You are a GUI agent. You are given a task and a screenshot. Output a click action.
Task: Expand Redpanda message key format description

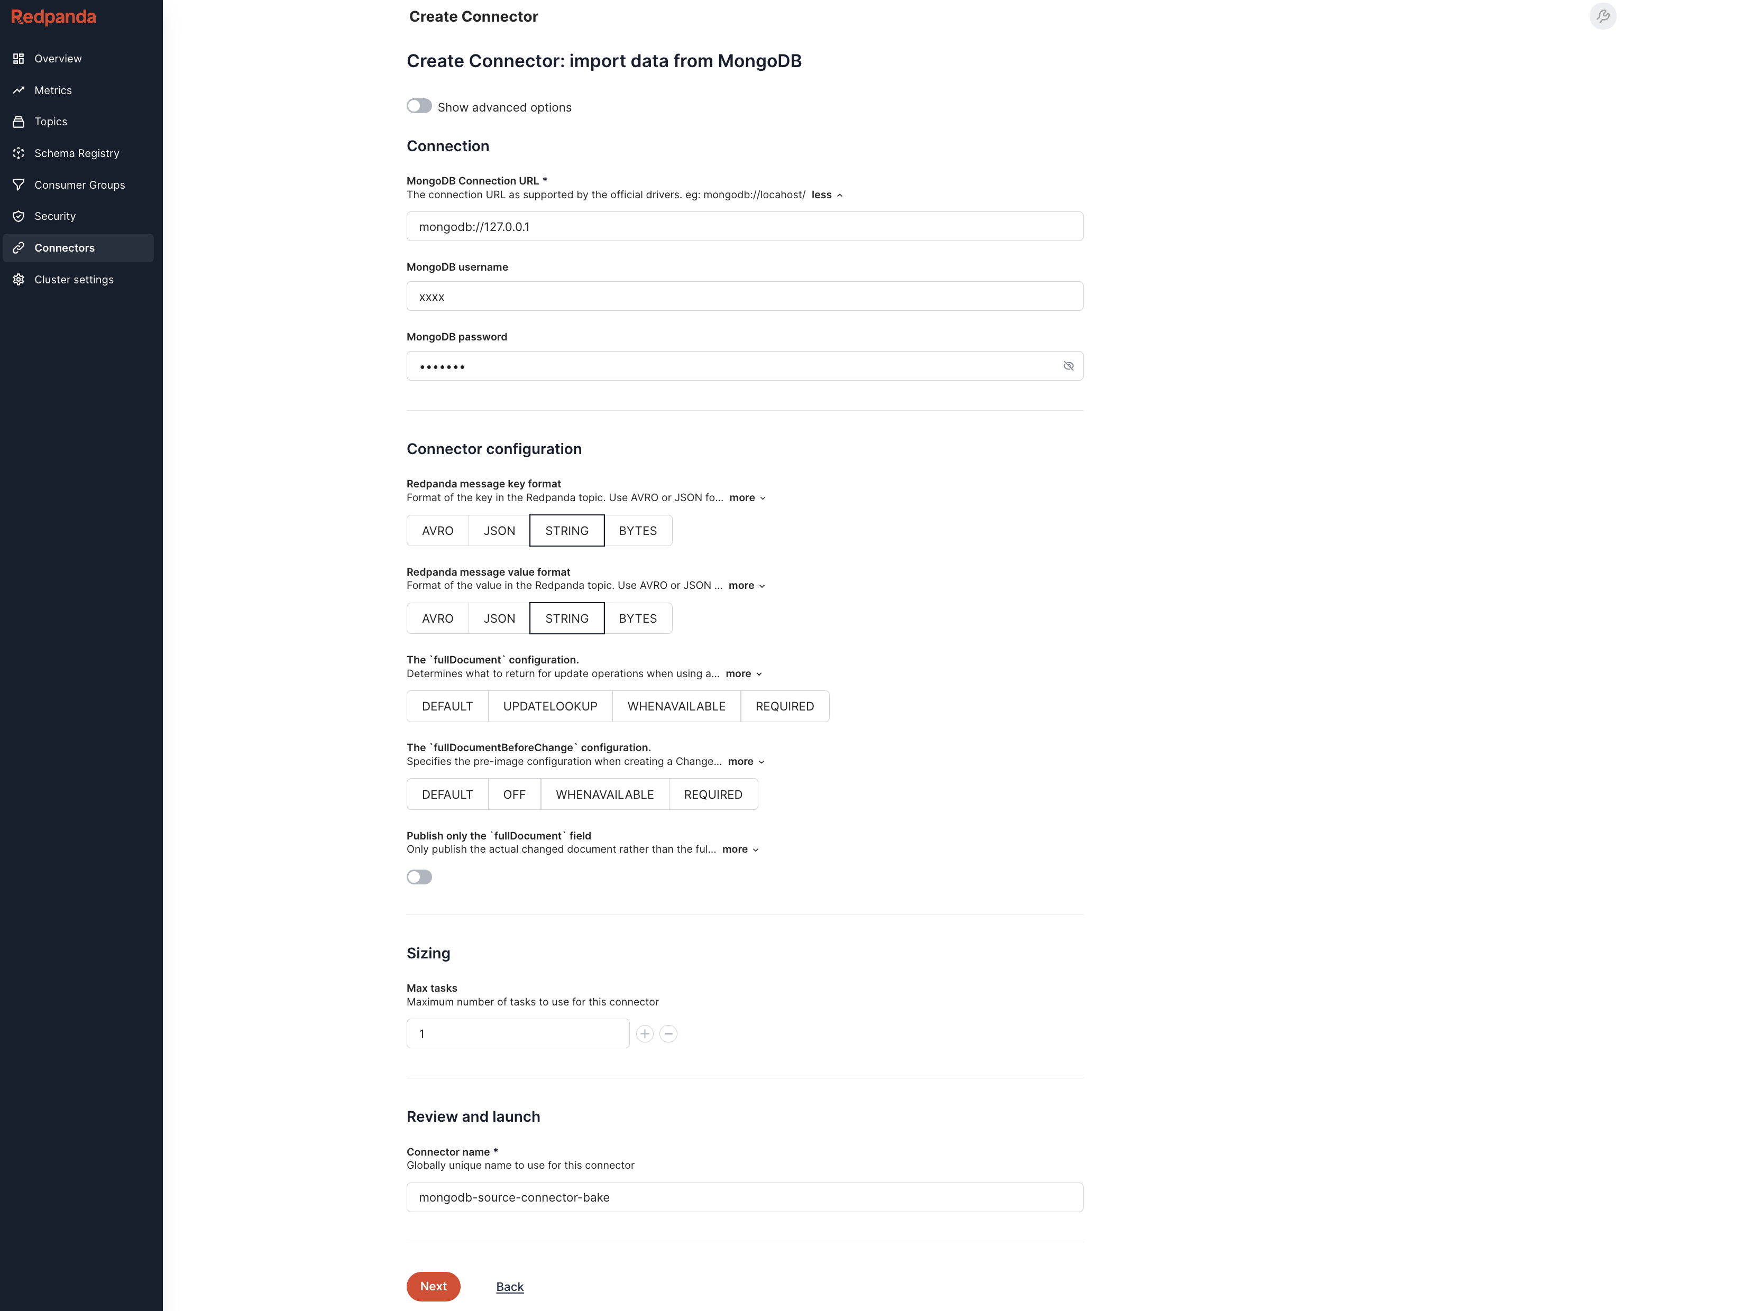pyautogui.click(x=744, y=497)
